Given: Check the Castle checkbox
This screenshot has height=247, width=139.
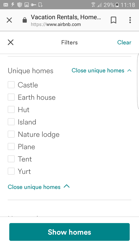Looking at the screenshot, I should [11, 85].
